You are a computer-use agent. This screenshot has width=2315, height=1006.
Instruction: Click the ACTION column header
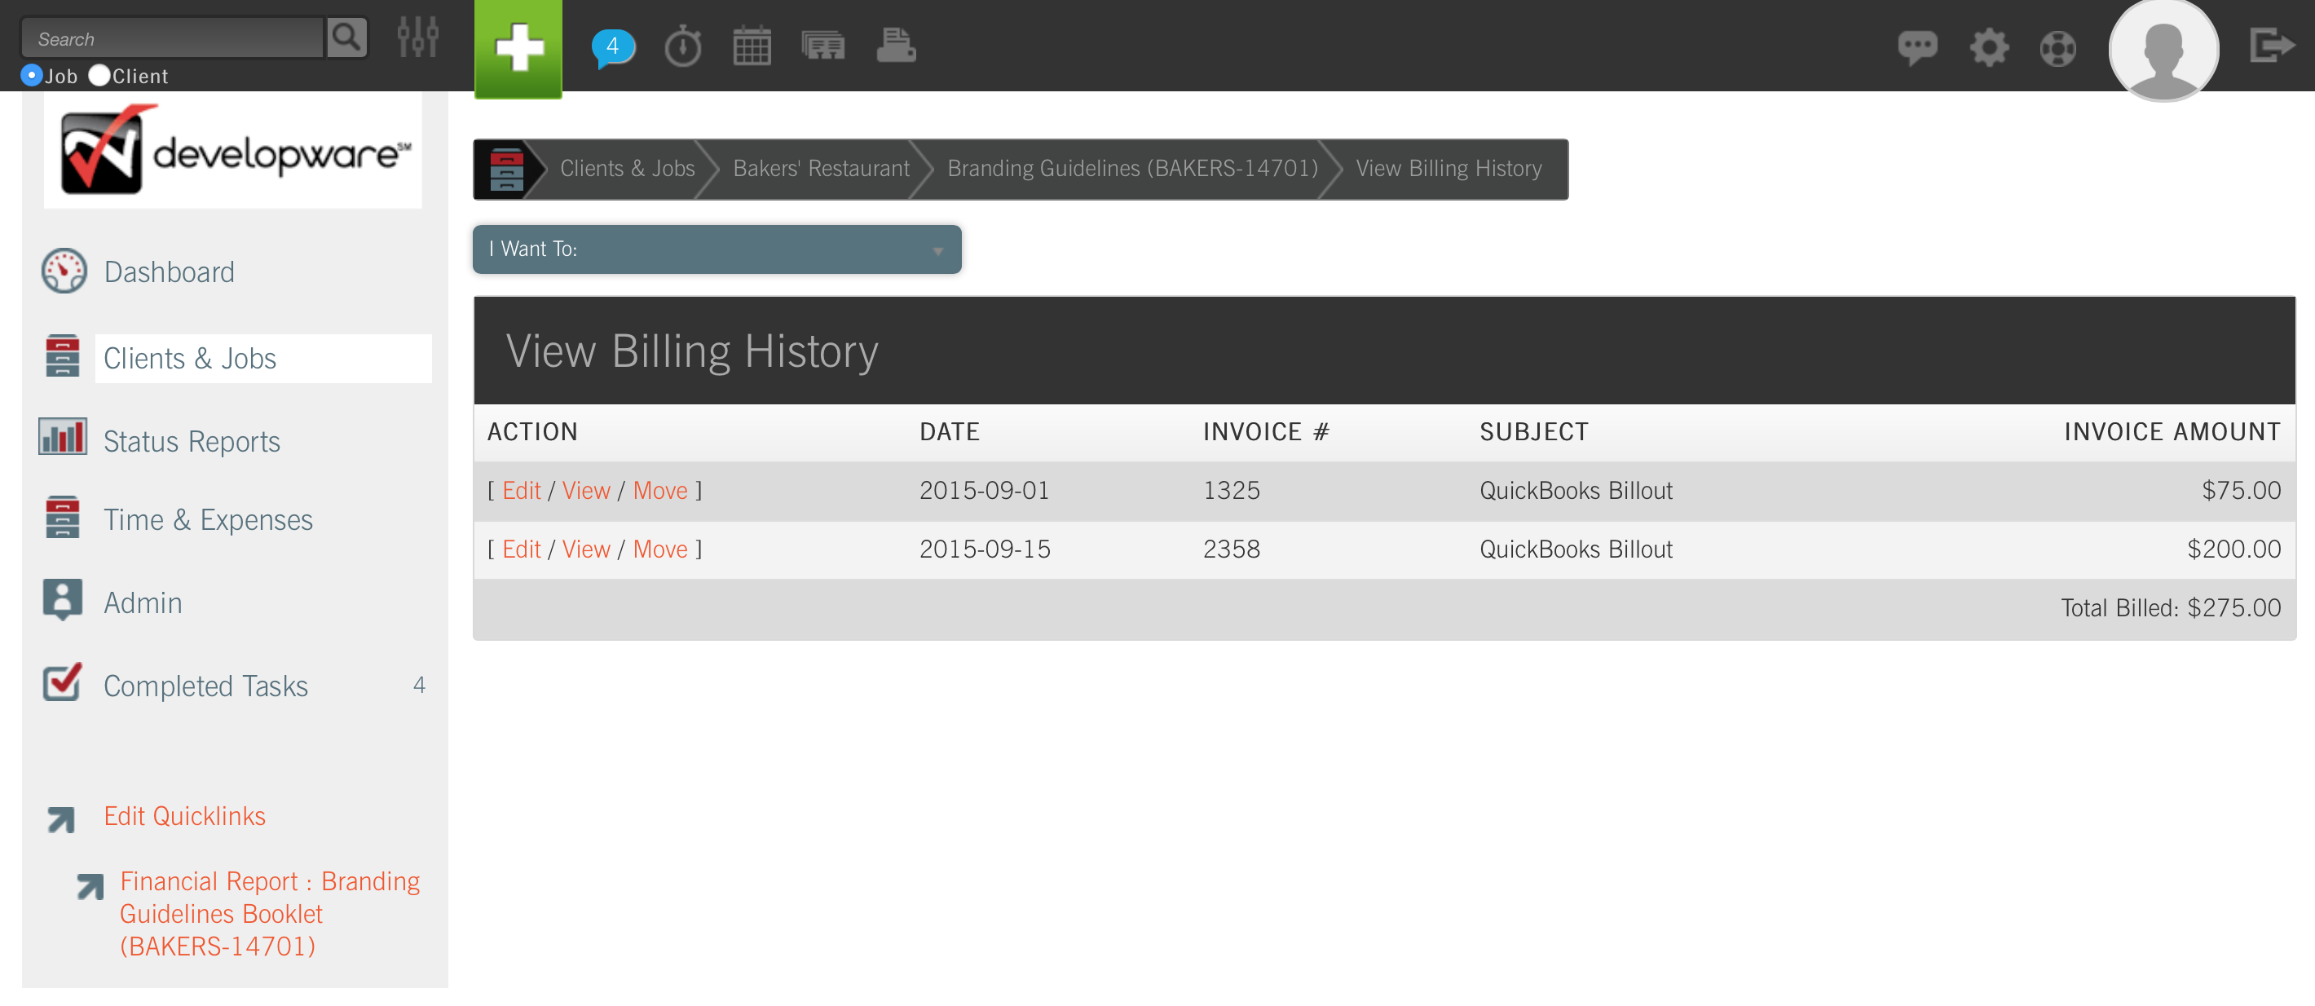click(x=532, y=431)
